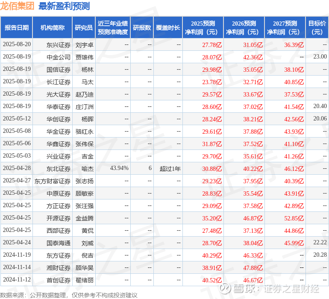The image size is (329, 299).
Task: Click institution 东兴证券
Action: click(59, 45)
